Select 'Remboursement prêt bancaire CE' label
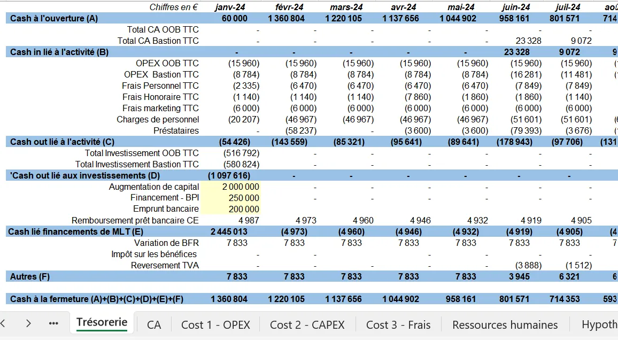618x340 pixels. tap(135, 221)
